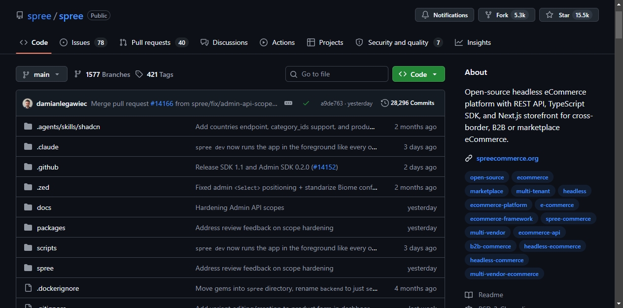Click the page vertical scrollbar thumb
Image resolution: width=623 pixels, height=308 pixels.
click(619, 25)
